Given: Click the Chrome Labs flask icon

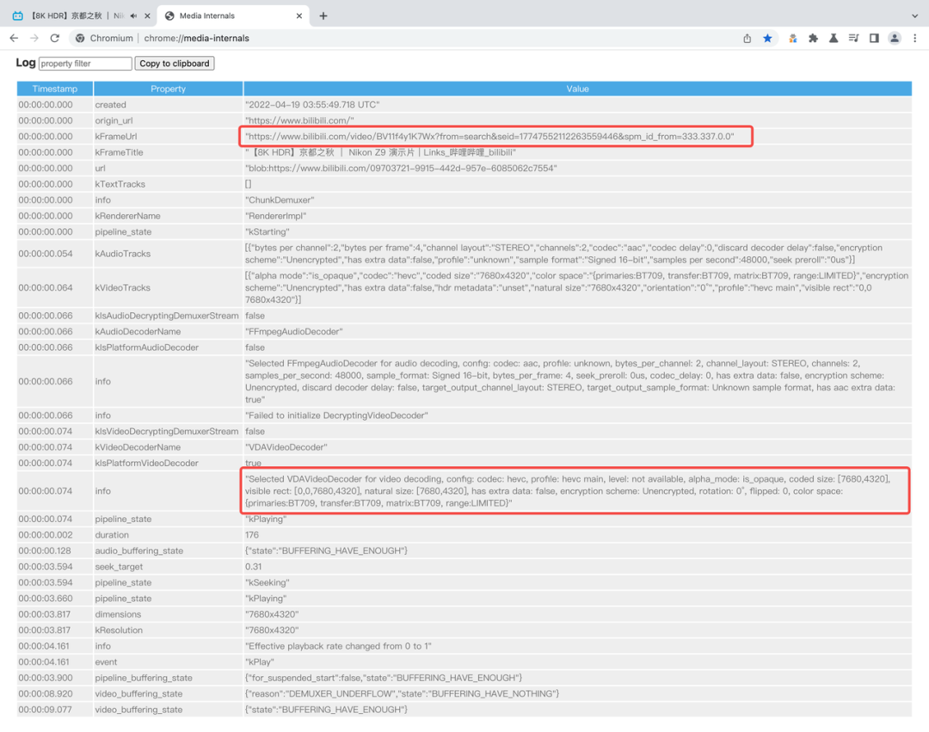Looking at the screenshot, I should 833,38.
